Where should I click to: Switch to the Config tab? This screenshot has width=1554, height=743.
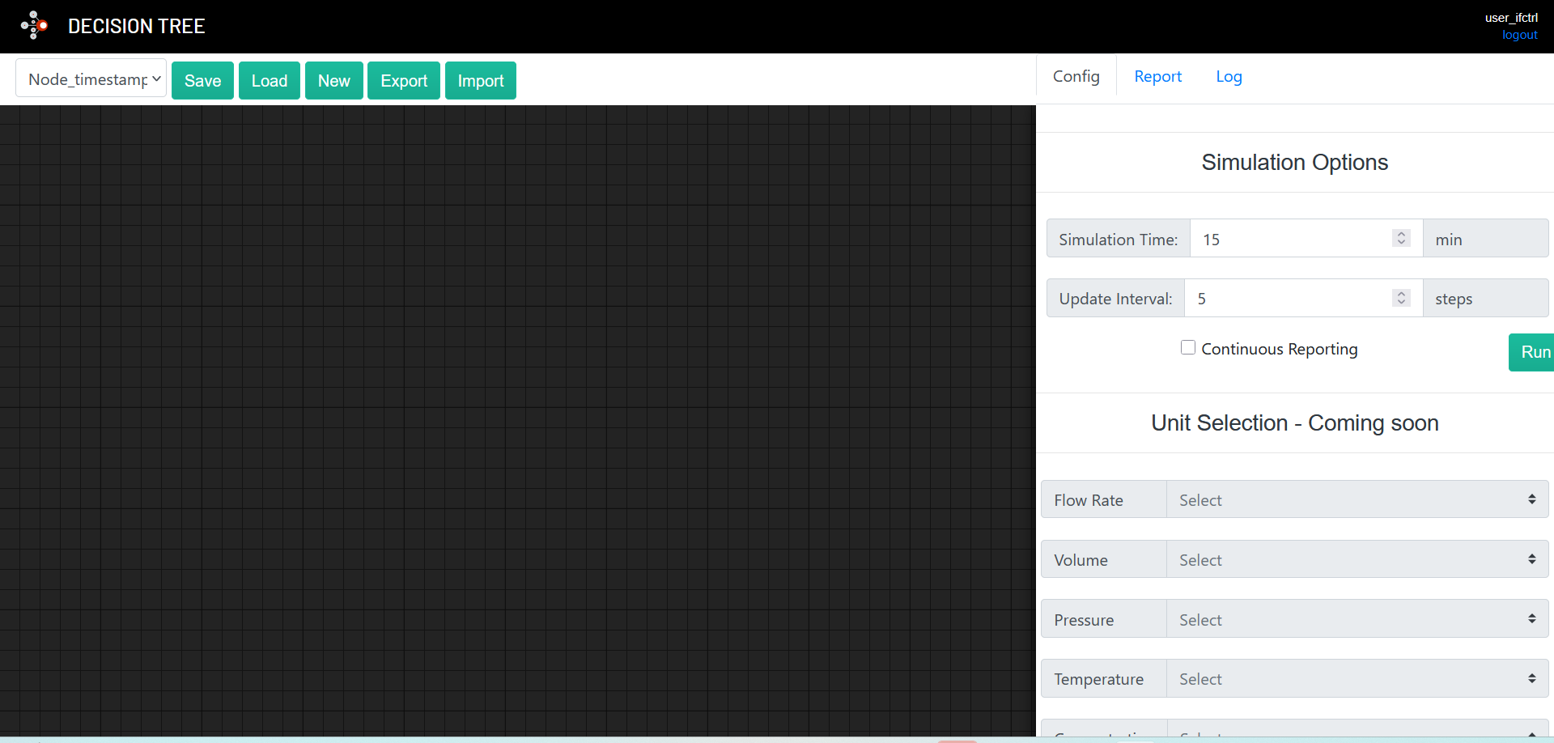[x=1076, y=77]
